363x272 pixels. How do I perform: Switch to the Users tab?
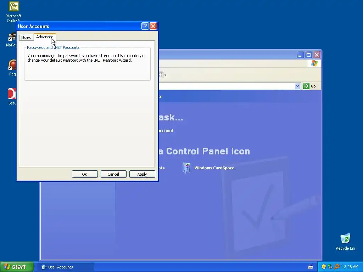click(26, 38)
